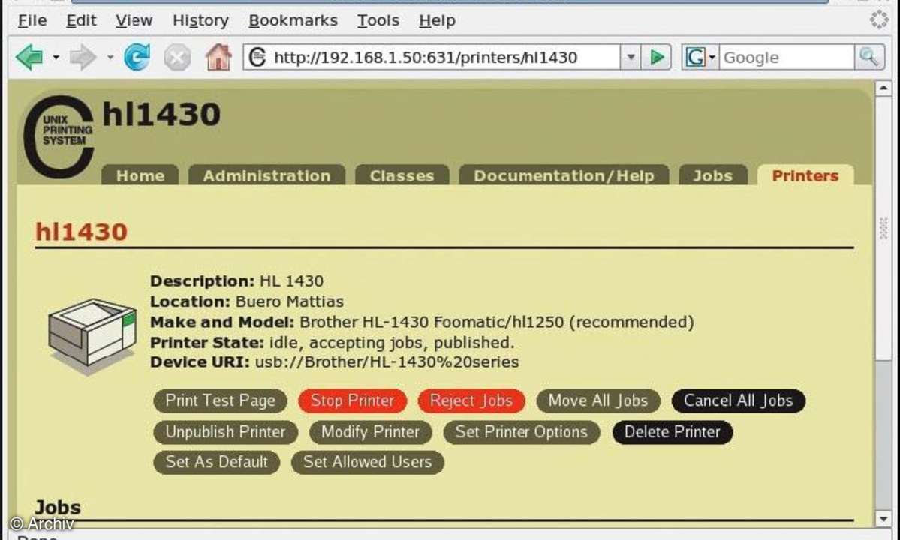The width and height of the screenshot is (900, 540).
Task: Reload the page with the refresh icon
Action: [137, 57]
